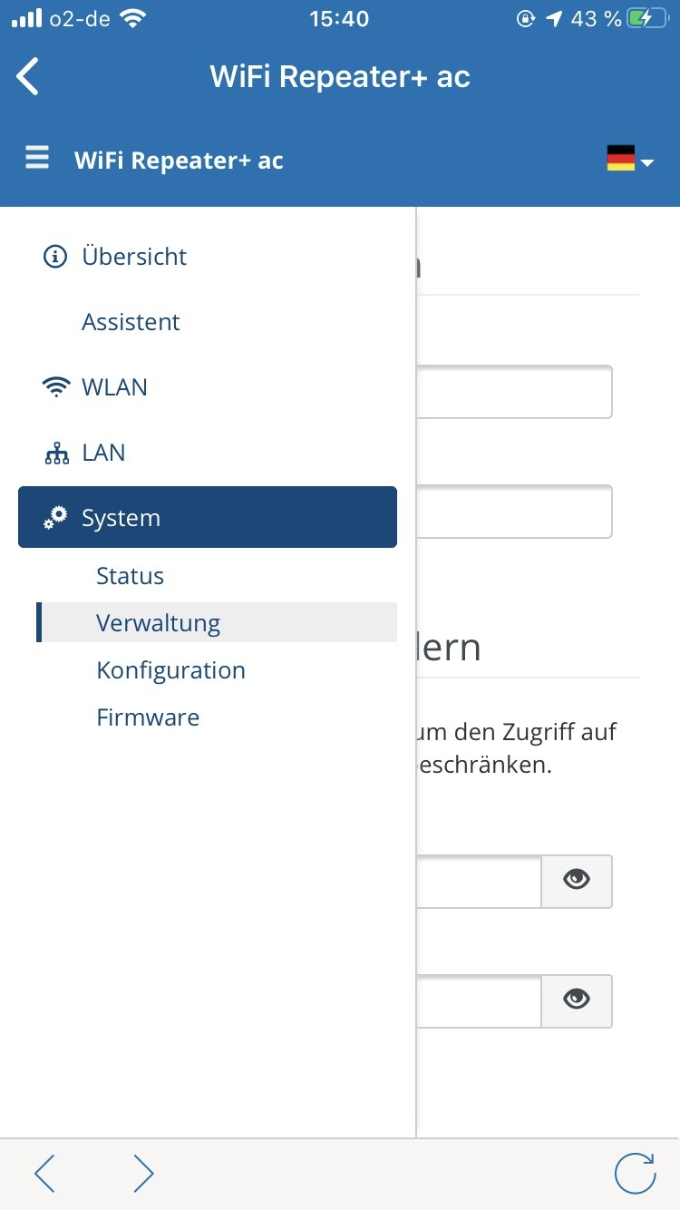Click the Übersicht info icon
This screenshot has height=1210, width=680.
point(55,257)
